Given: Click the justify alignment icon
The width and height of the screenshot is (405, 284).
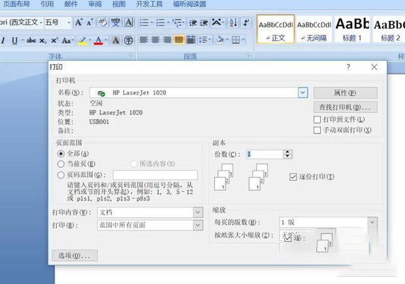Looking at the screenshot, I should coord(179,40).
